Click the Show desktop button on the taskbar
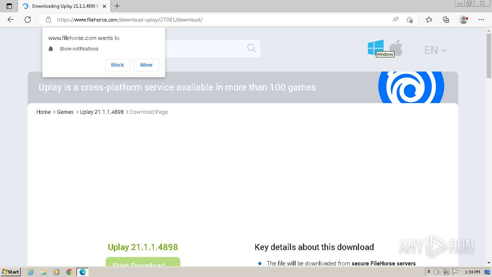Screen dimensions: 492x277 pyautogui.click(x=488, y=272)
